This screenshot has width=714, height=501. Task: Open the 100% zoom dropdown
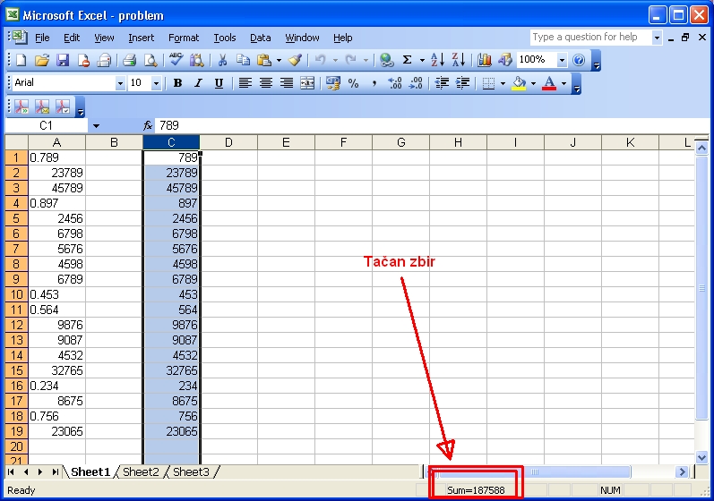[562, 60]
